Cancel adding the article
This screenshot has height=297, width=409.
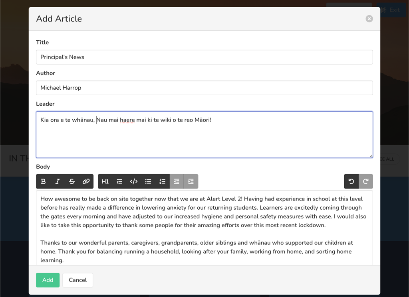77,280
